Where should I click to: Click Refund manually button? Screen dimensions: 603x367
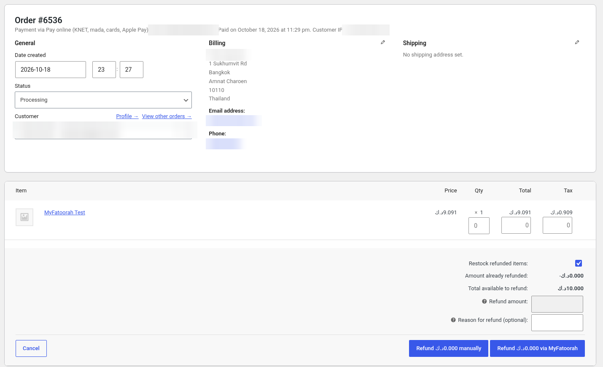pyautogui.click(x=449, y=348)
